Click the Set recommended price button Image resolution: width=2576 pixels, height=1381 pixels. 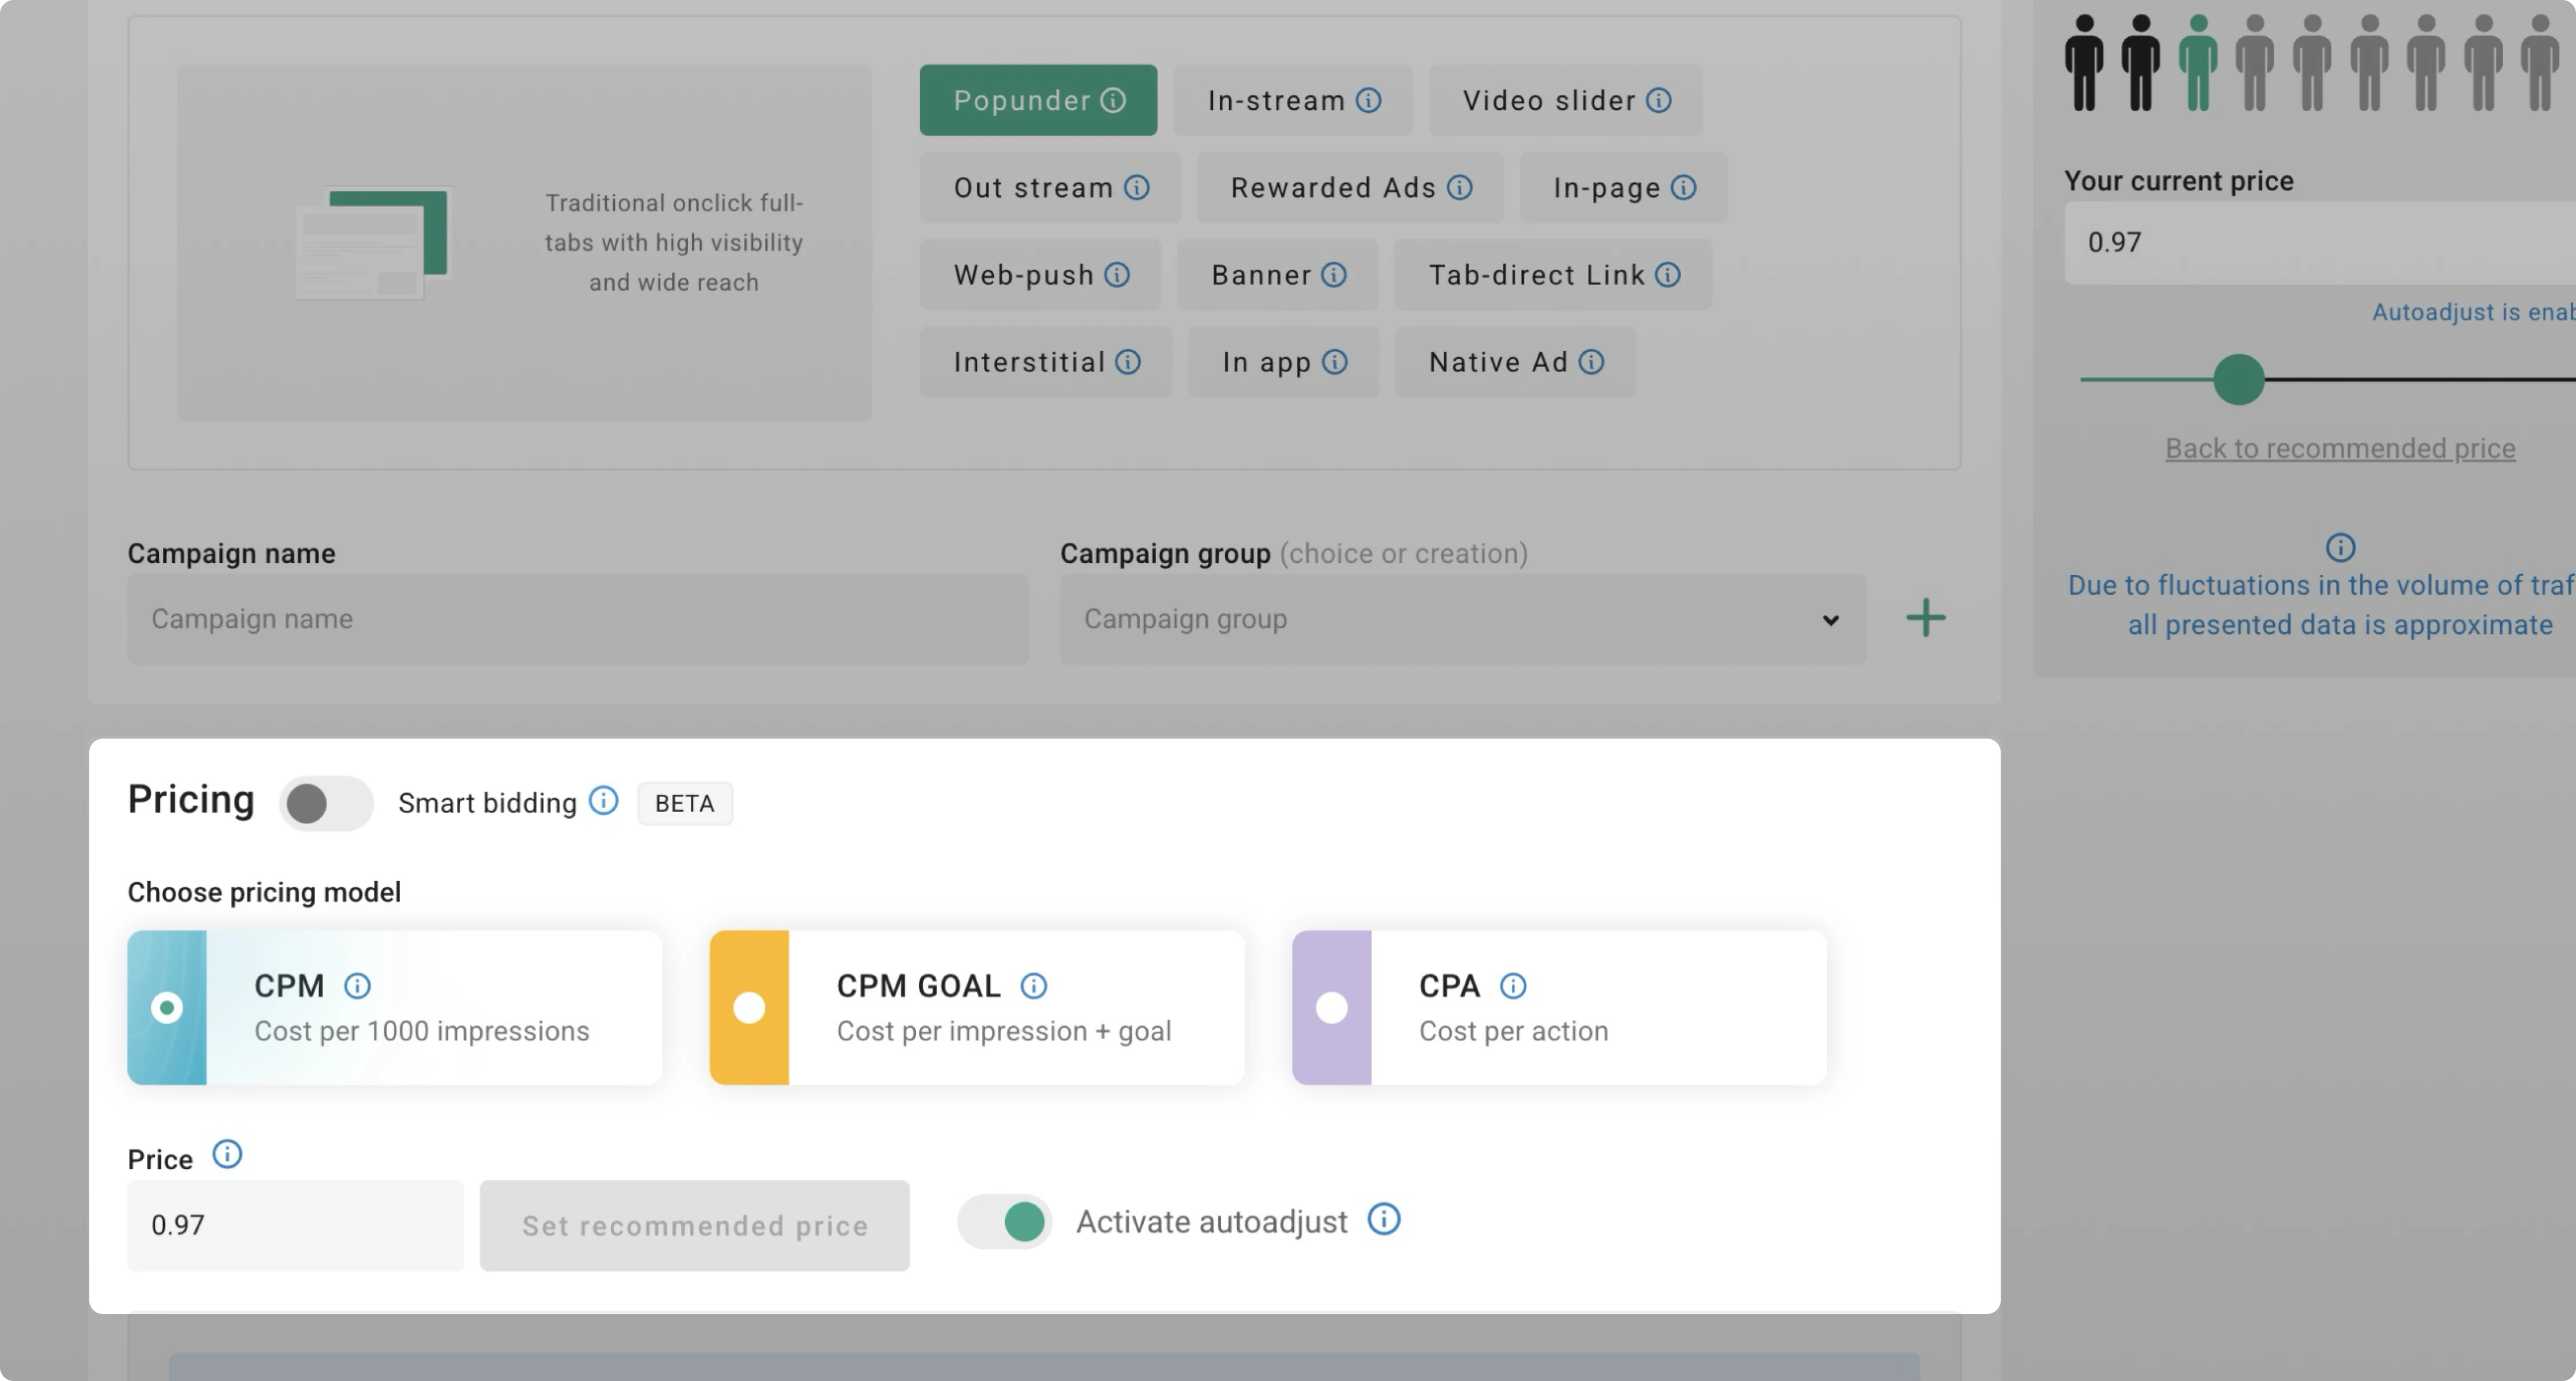pos(694,1225)
